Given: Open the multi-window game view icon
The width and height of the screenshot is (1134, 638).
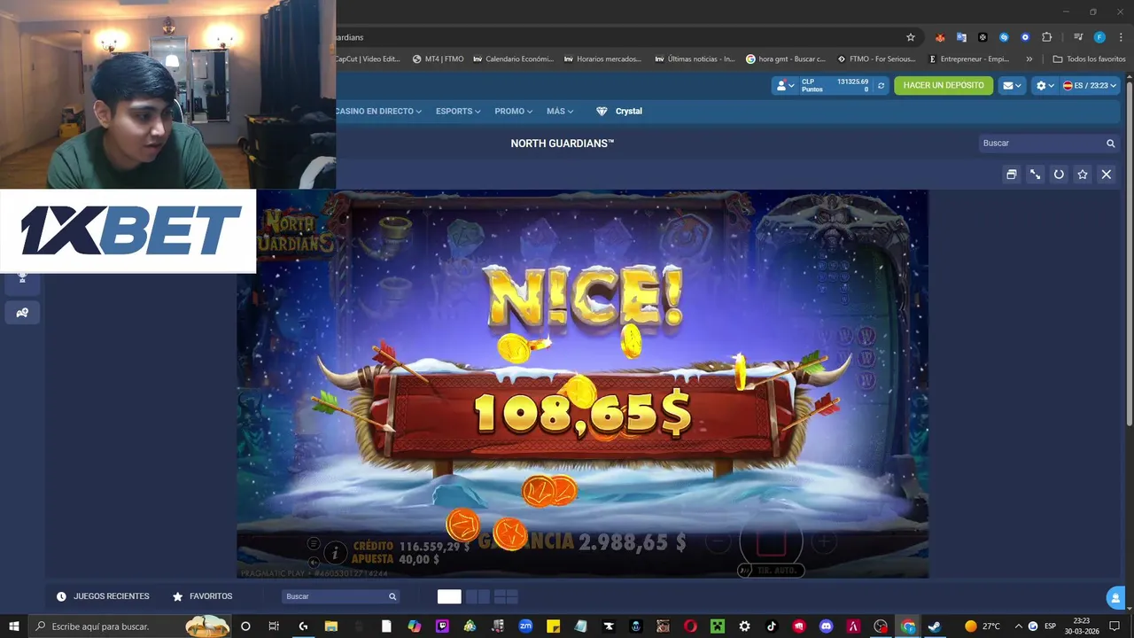Looking at the screenshot, I should click(1011, 175).
